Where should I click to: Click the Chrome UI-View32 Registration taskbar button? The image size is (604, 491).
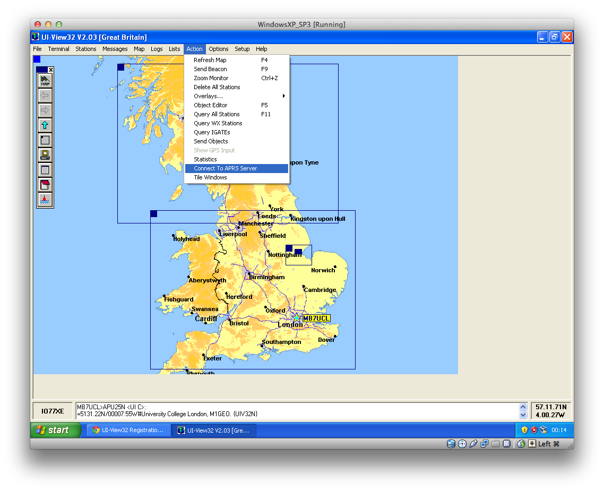(x=128, y=430)
